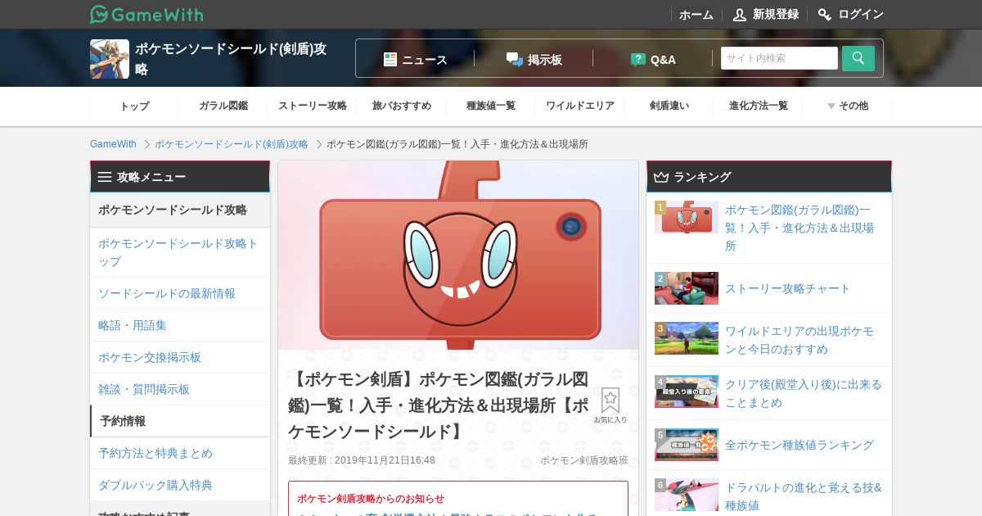
Task: Click ranking 5 種族値 thumbnail
Action: click(x=687, y=445)
